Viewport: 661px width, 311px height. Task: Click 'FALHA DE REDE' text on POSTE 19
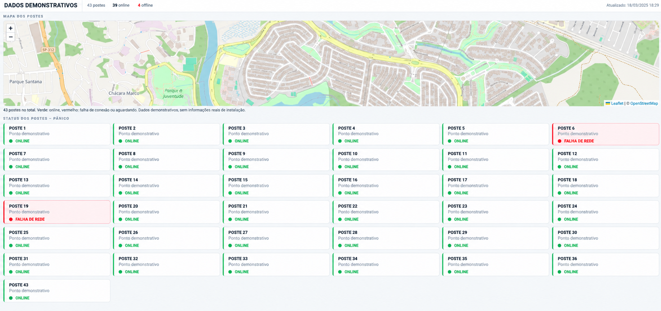click(30, 219)
